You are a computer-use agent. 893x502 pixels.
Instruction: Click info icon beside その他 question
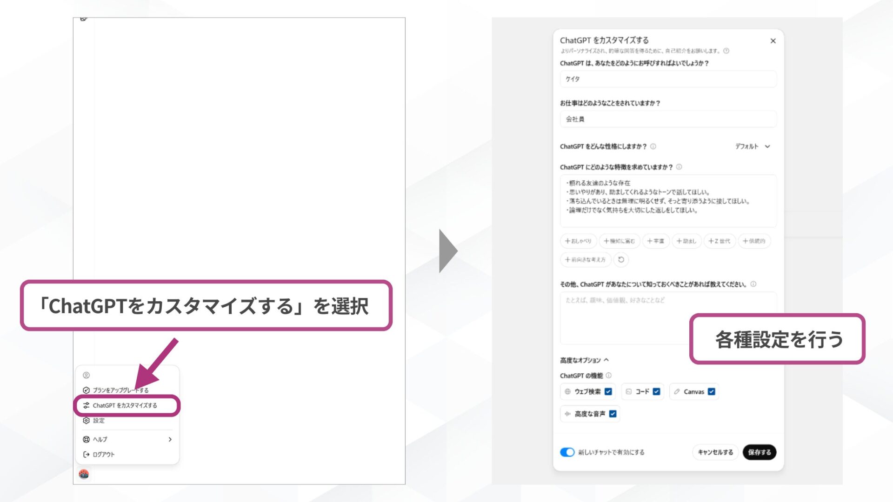(x=753, y=284)
